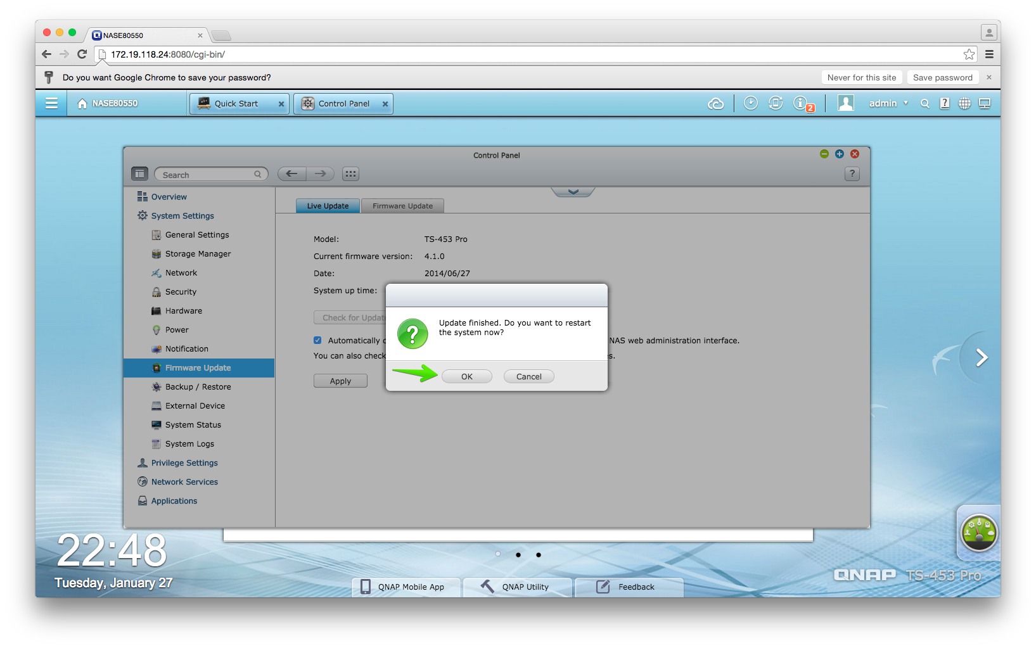Toggle the Automatically check checkbox
The height and width of the screenshot is (648, 1036).
pyautogui.click(x=317, y=340)
